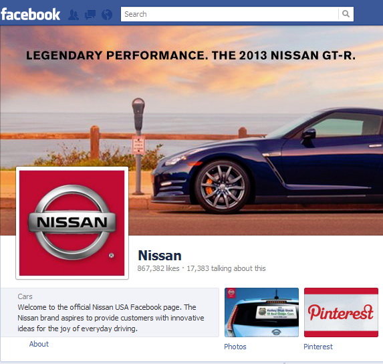Open the Pinterest app thumbnail
Viewport: 383px width, 364px height.
point(341,312)
